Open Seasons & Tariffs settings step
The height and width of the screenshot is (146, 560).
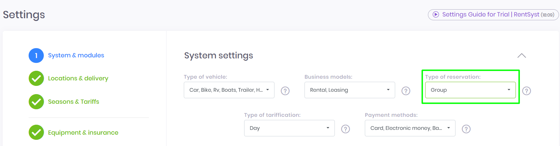pyautogui.click(x=73, y=102)
